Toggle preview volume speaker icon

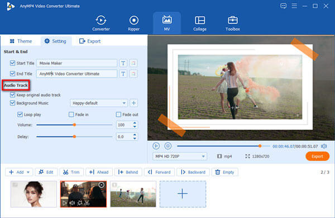(x=324, y=146)
